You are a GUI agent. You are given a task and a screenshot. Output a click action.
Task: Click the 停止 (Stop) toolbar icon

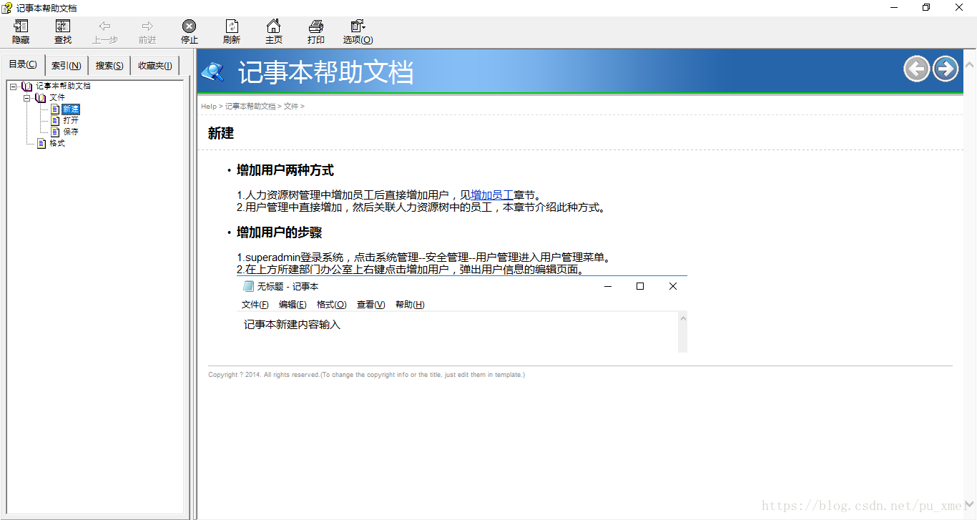189,26
